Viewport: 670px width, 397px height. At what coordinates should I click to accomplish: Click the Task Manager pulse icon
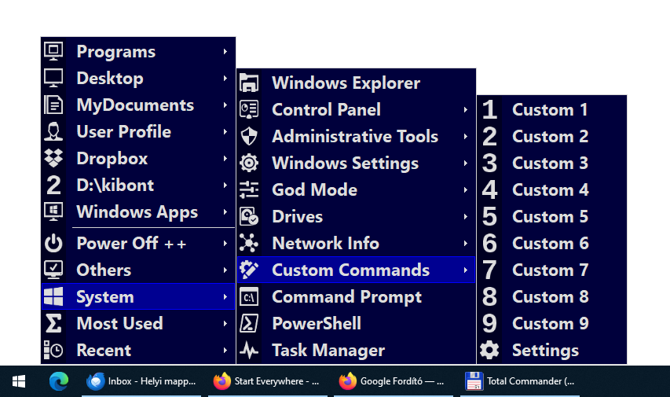pyautogui.click(x=249, y=351)
